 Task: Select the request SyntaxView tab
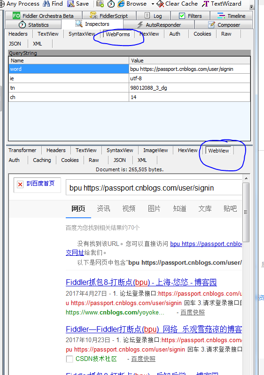82,34
